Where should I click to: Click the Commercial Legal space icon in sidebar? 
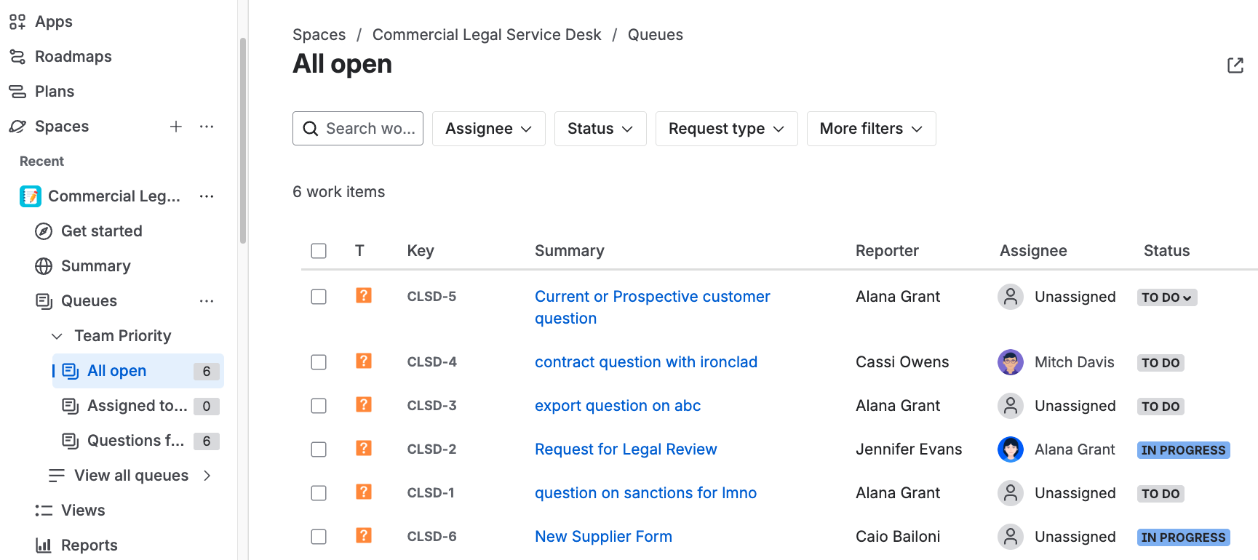click(x=31, y=196)
